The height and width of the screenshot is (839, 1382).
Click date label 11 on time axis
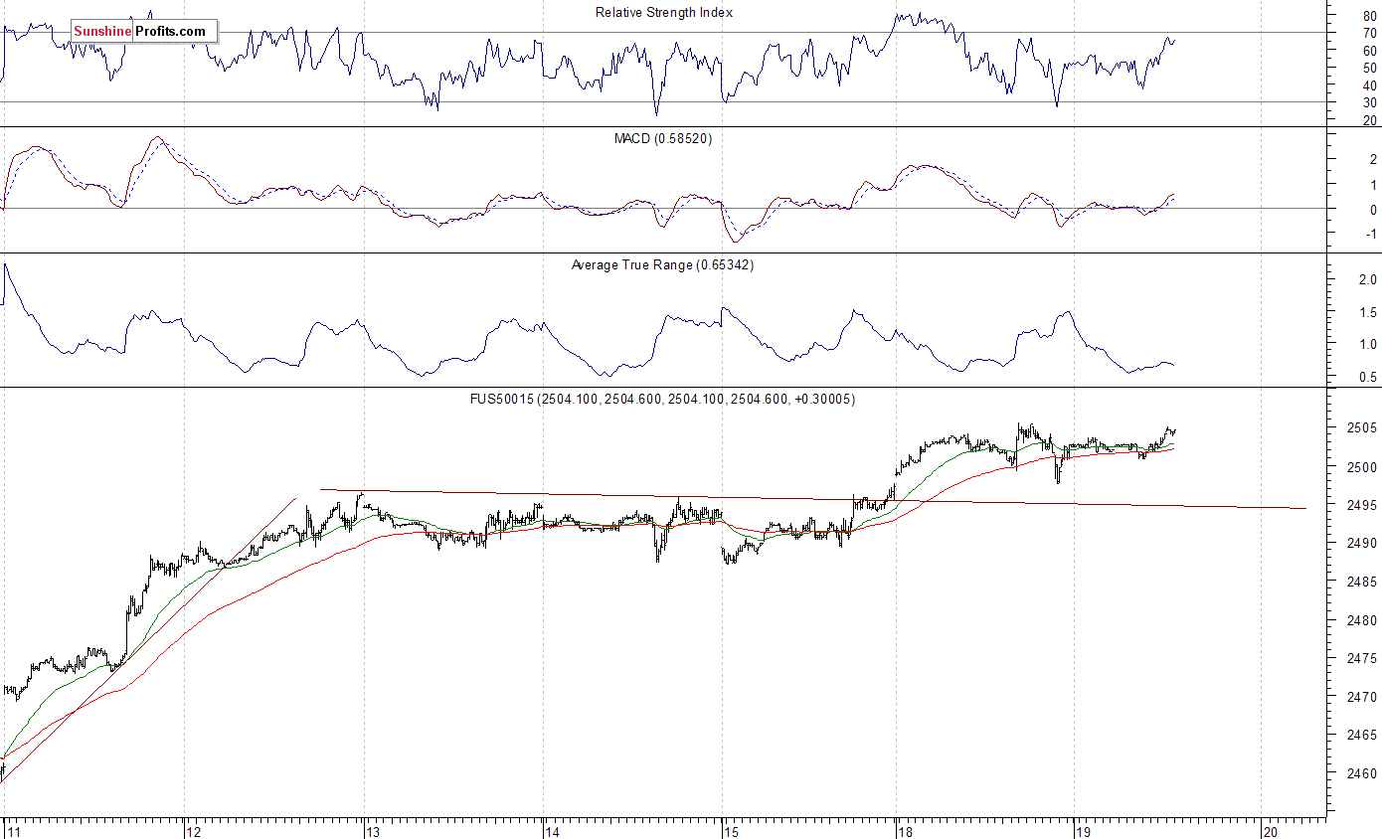[x=13, y=831]
